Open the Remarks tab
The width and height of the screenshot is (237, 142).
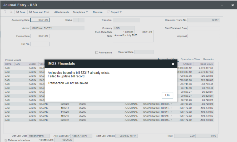pos(208,59)
